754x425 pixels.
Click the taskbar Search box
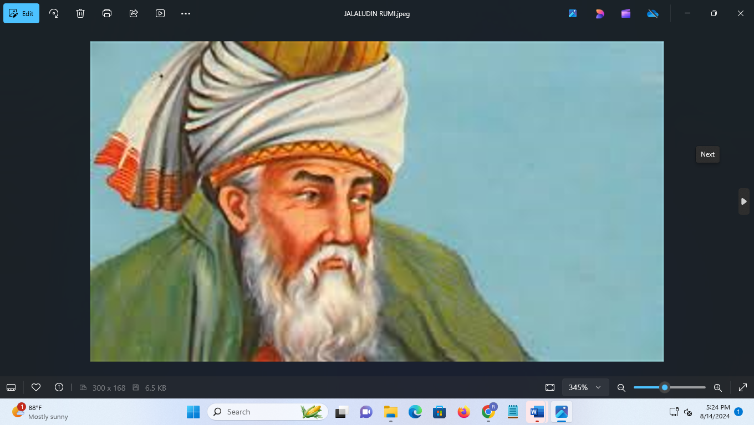click(x=268, y=412)
